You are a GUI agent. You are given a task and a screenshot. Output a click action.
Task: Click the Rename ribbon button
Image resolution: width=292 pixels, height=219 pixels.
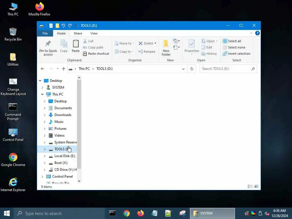point(147,52)
